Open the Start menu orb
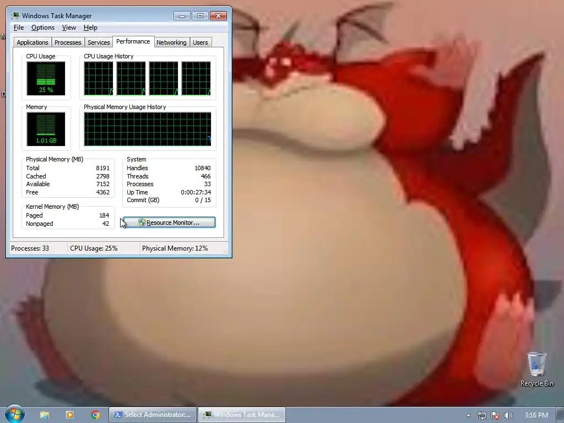Viewport: 564px width, 423px height. pos(14,414)
